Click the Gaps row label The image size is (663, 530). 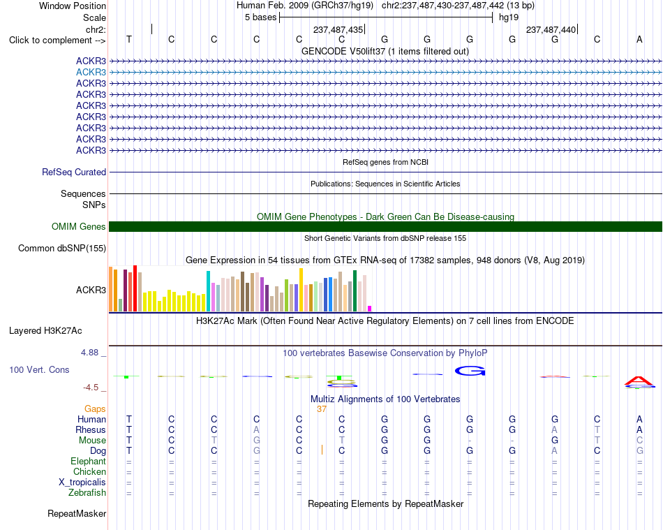95,409
